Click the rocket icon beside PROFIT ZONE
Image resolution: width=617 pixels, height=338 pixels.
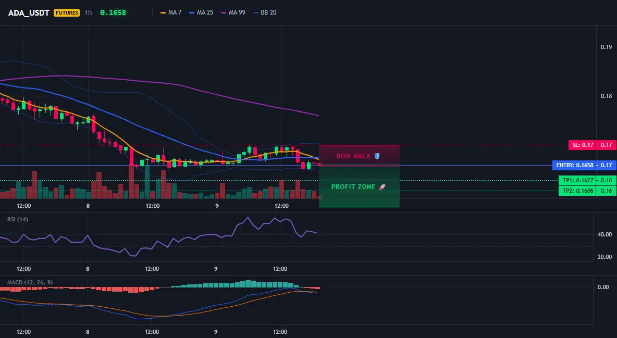pyautogui.click(x=382, y=187)
